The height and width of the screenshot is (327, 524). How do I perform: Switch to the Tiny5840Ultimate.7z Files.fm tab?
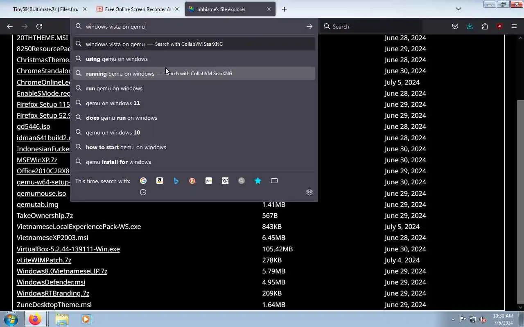[46, 9]
